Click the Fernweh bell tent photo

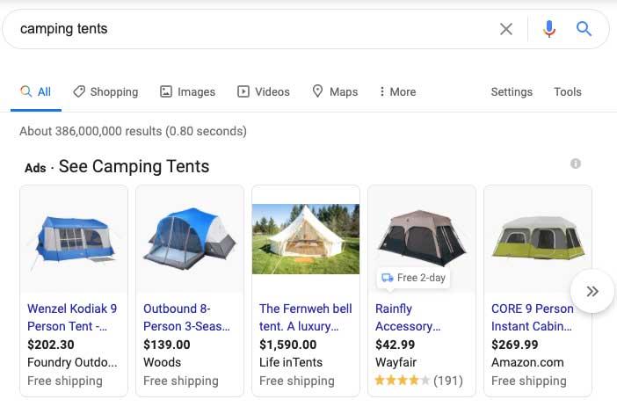(306, 239)
